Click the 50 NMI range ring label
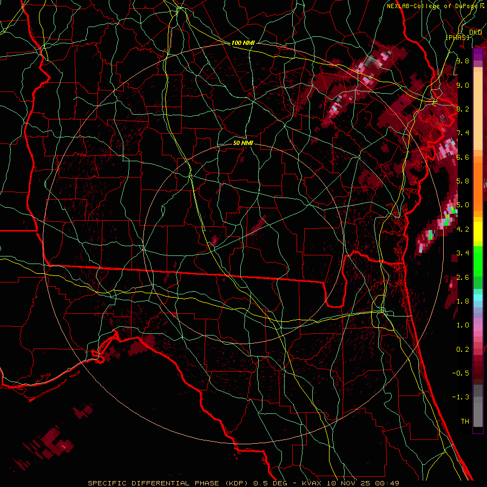The image size is (487, 487). click(x=243, y=143)
